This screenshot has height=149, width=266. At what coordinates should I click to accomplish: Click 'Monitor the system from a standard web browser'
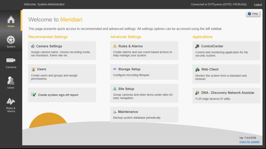pyautogui.click(x=221, y=77)
